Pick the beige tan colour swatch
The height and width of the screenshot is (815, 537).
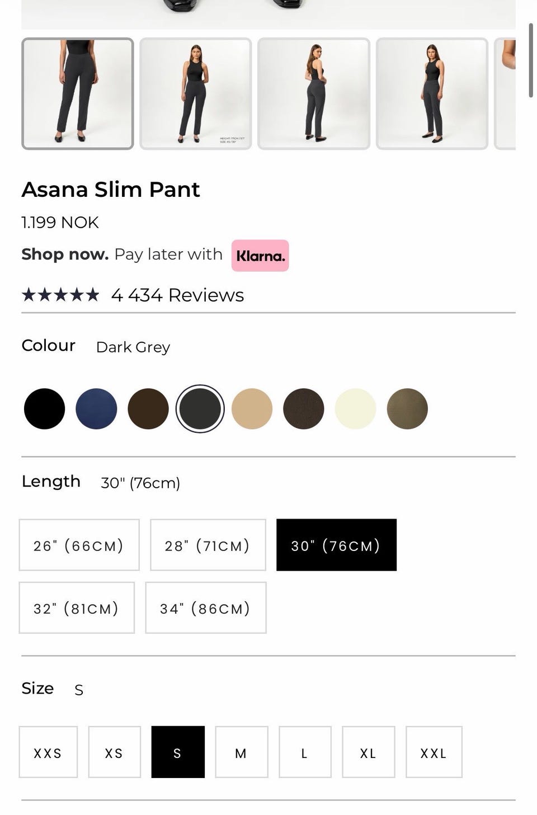pyautogui.click(x=252, y=409)
